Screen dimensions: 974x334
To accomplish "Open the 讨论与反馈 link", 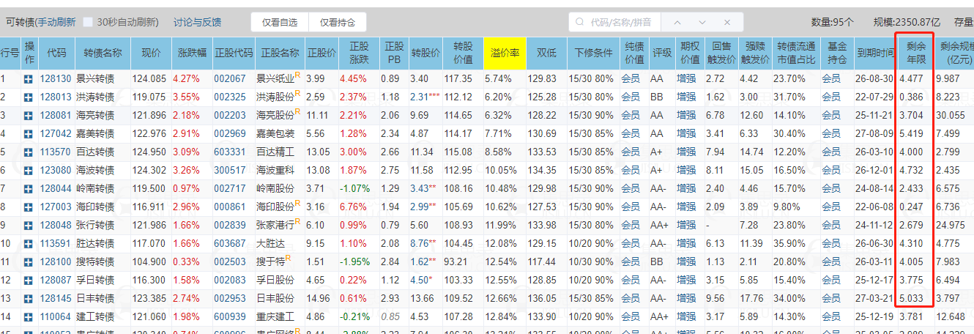I will click(x=197, y=22).
